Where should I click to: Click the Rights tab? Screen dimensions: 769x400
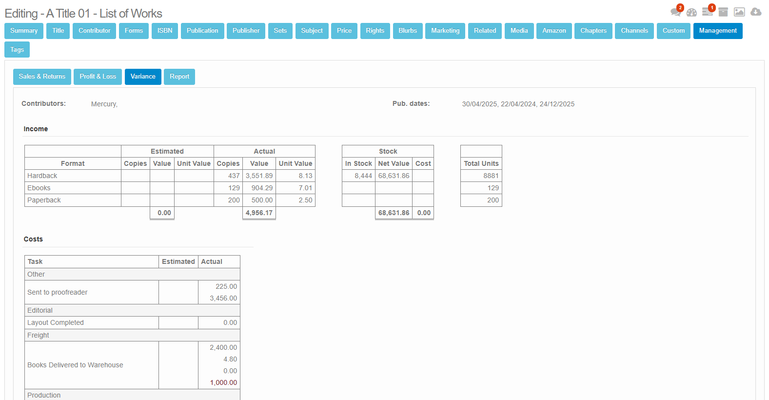pyautogui.click(x=375, y=31)
